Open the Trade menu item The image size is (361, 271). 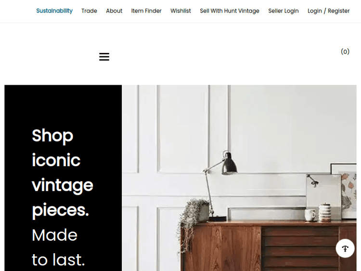click(x=89, y=11)
